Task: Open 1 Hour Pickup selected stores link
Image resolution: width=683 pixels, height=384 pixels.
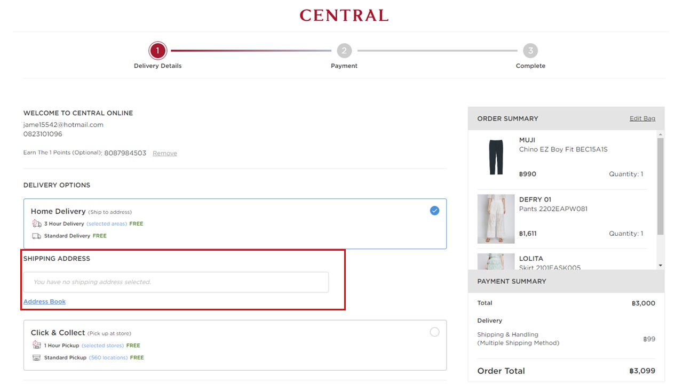Action: pyautogui.click(x=102, y=346)
